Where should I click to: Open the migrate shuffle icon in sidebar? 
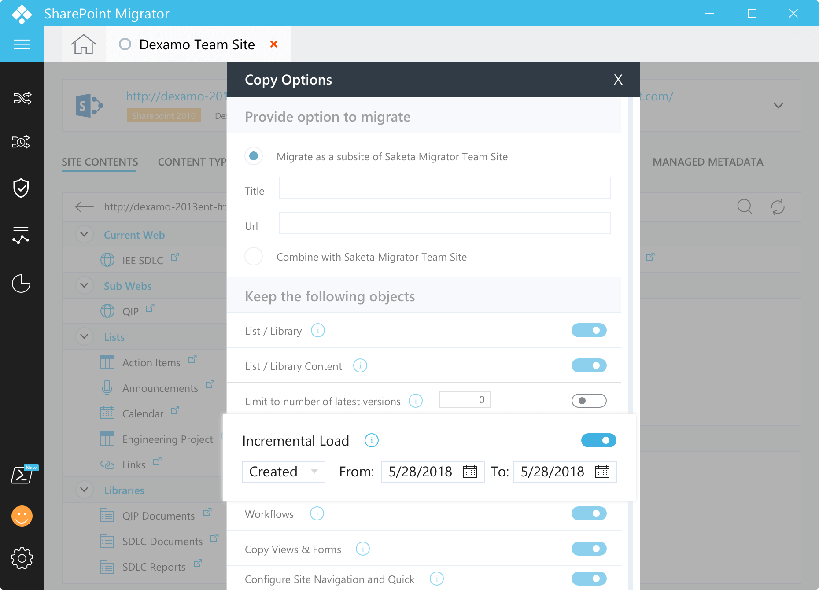click(22, 98)
